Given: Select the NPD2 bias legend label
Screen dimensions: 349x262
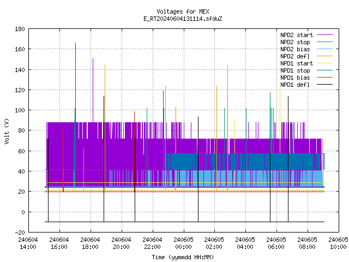Looking at the screenshot, I should coord(295,49).
